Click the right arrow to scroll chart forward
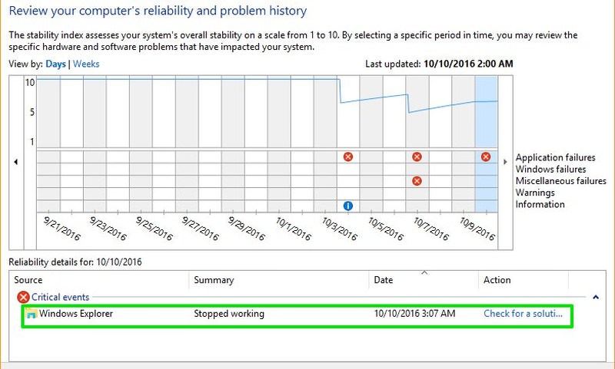Viewport: 615px width, 369px height. click(x=505, y=162)
